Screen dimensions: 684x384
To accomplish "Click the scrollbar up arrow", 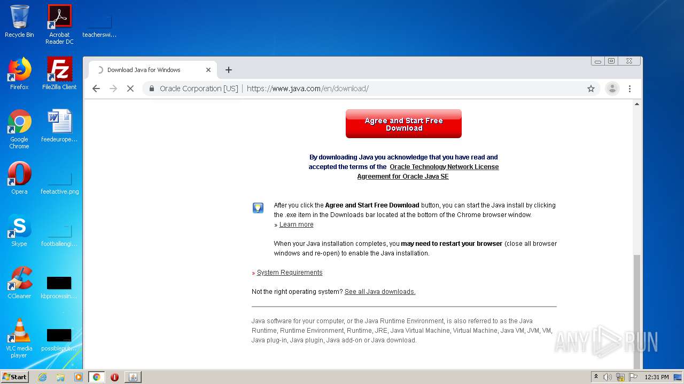I will (636, 104).
